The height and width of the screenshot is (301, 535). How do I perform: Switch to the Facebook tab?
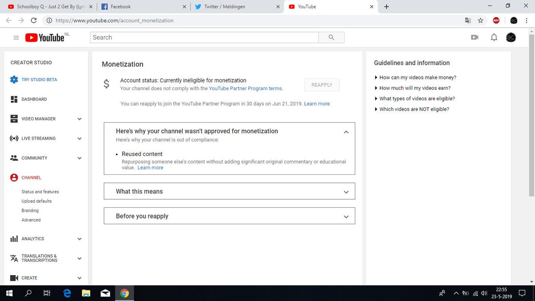point(143,7)
